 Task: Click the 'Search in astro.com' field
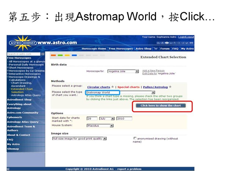click(23, 54)
